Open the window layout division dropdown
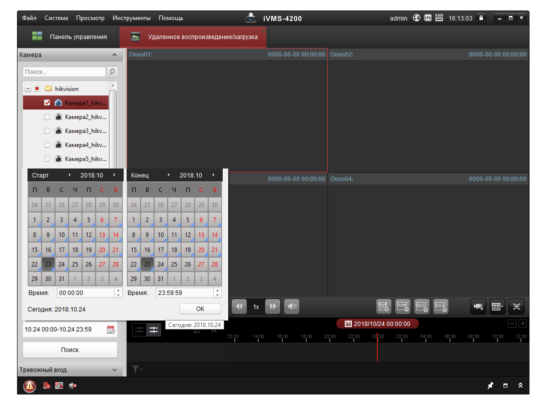542x409 pixels. (497, 306)
